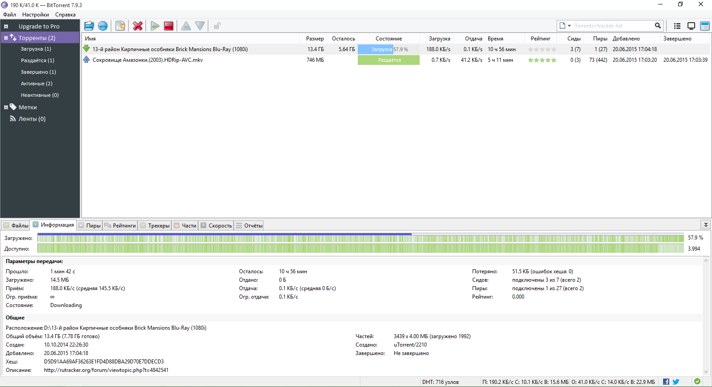
Task: Select Загрузка (1) in sidebar
Action: click(x=36, y=49)
